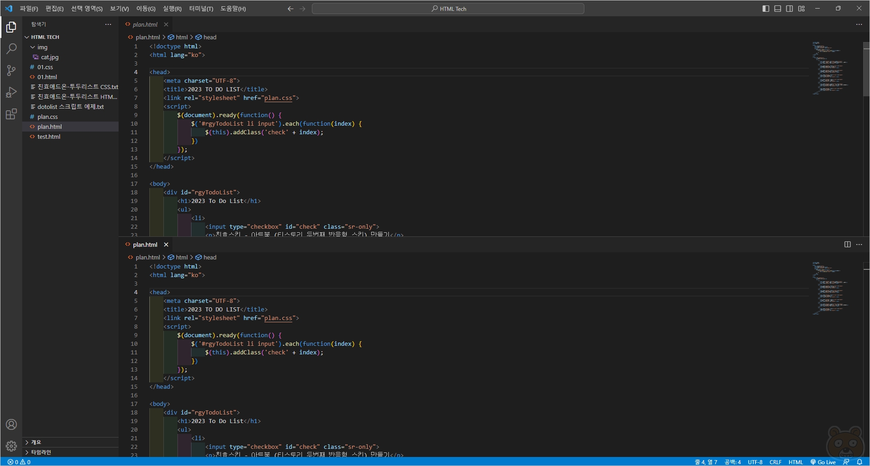Viewport: 870px width, 466px height.
Task: Change file encoding UTF-8
Action: point(755,462)
